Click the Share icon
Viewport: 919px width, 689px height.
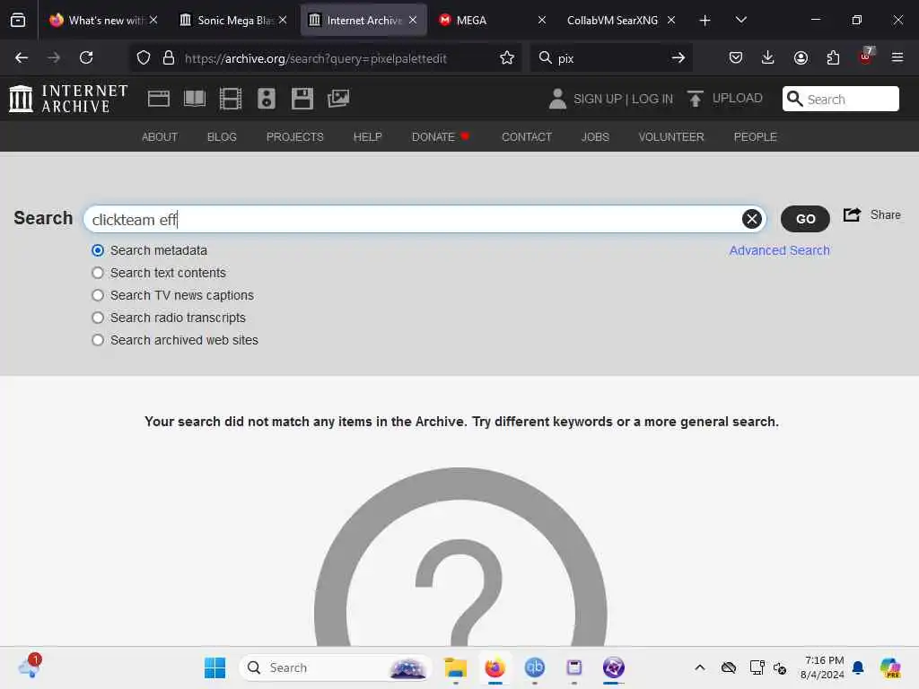tap(853, 215)
